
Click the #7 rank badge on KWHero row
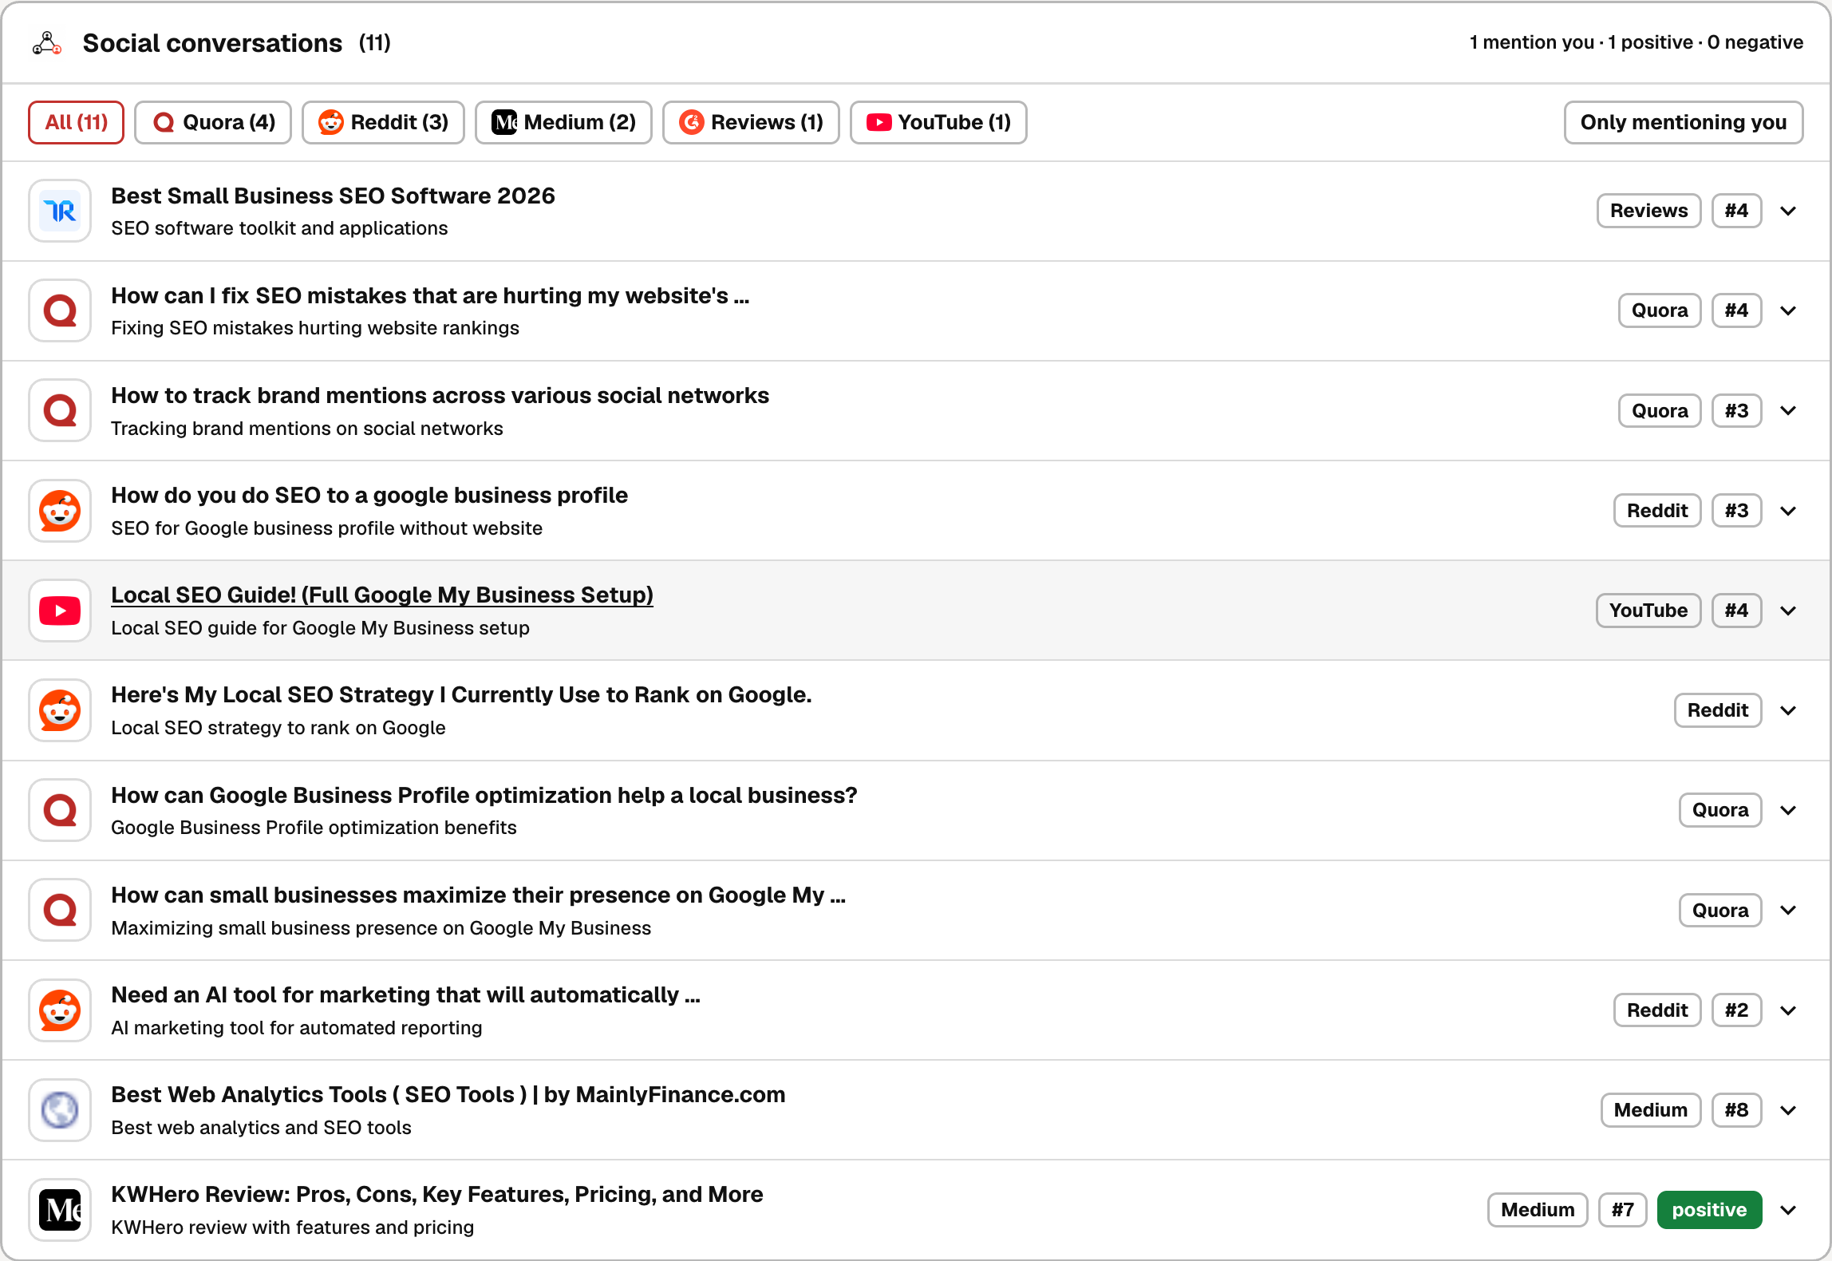pos(1622,1210)
